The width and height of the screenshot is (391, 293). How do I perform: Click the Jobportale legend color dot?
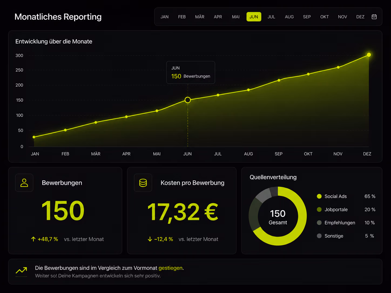pos(319,209)
